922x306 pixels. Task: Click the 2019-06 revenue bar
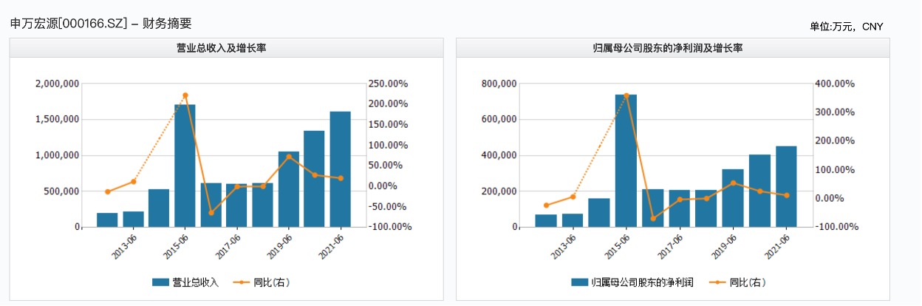pos(288,189)
